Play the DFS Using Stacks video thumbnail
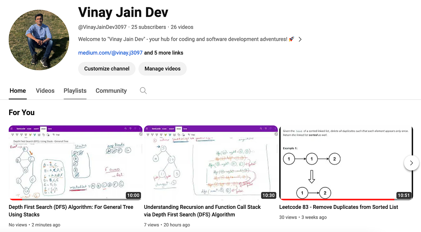This screenshot has width=421, height=232. (x=75, y=163)
